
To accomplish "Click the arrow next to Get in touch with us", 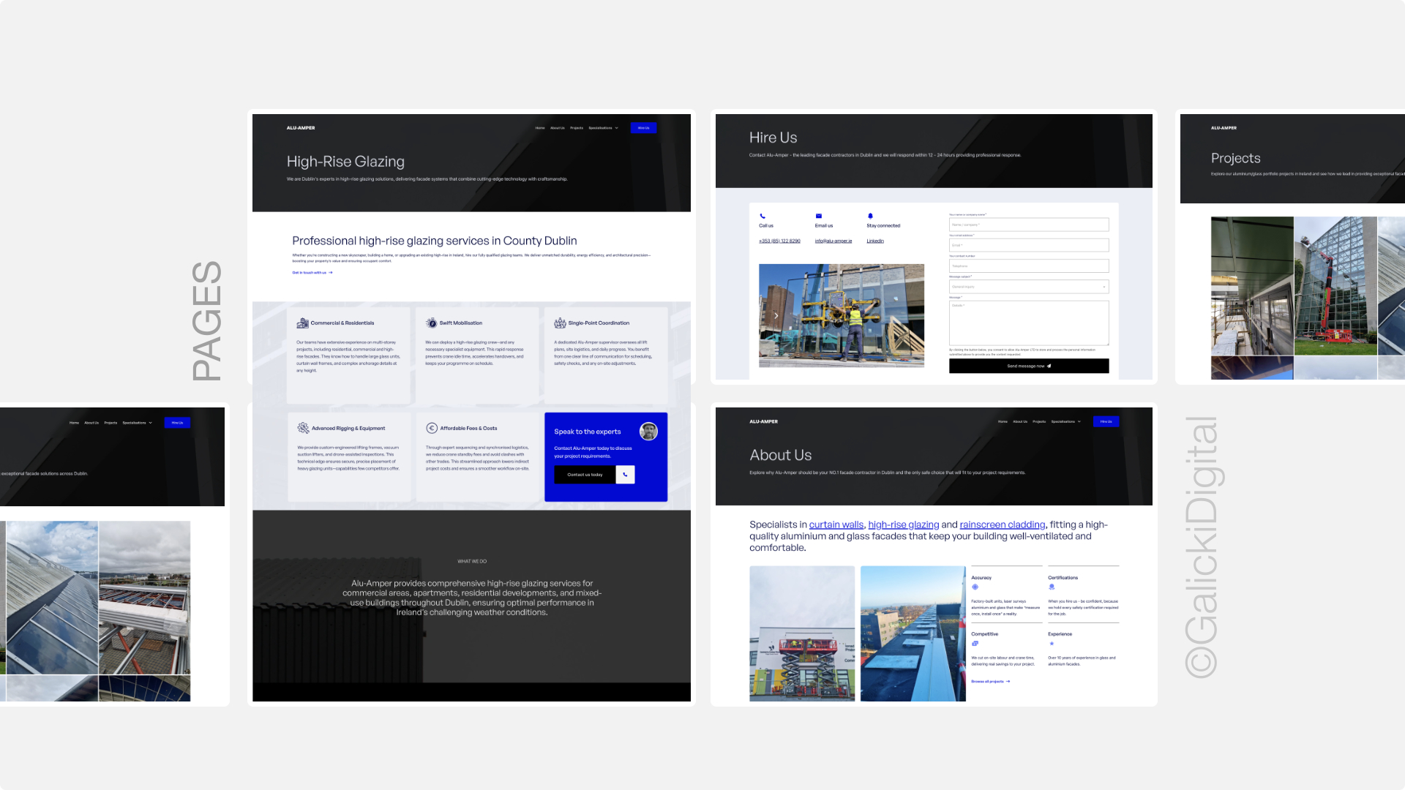I will coord(331,272).
